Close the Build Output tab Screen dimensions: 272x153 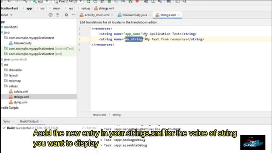[x=42, y=122]
